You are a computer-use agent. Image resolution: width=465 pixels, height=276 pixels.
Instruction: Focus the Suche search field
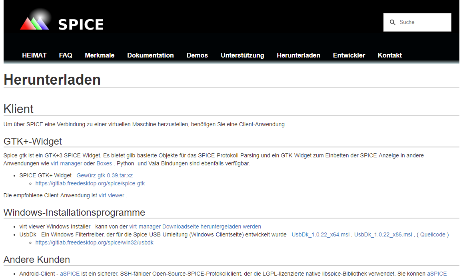(x=417, y=22)
